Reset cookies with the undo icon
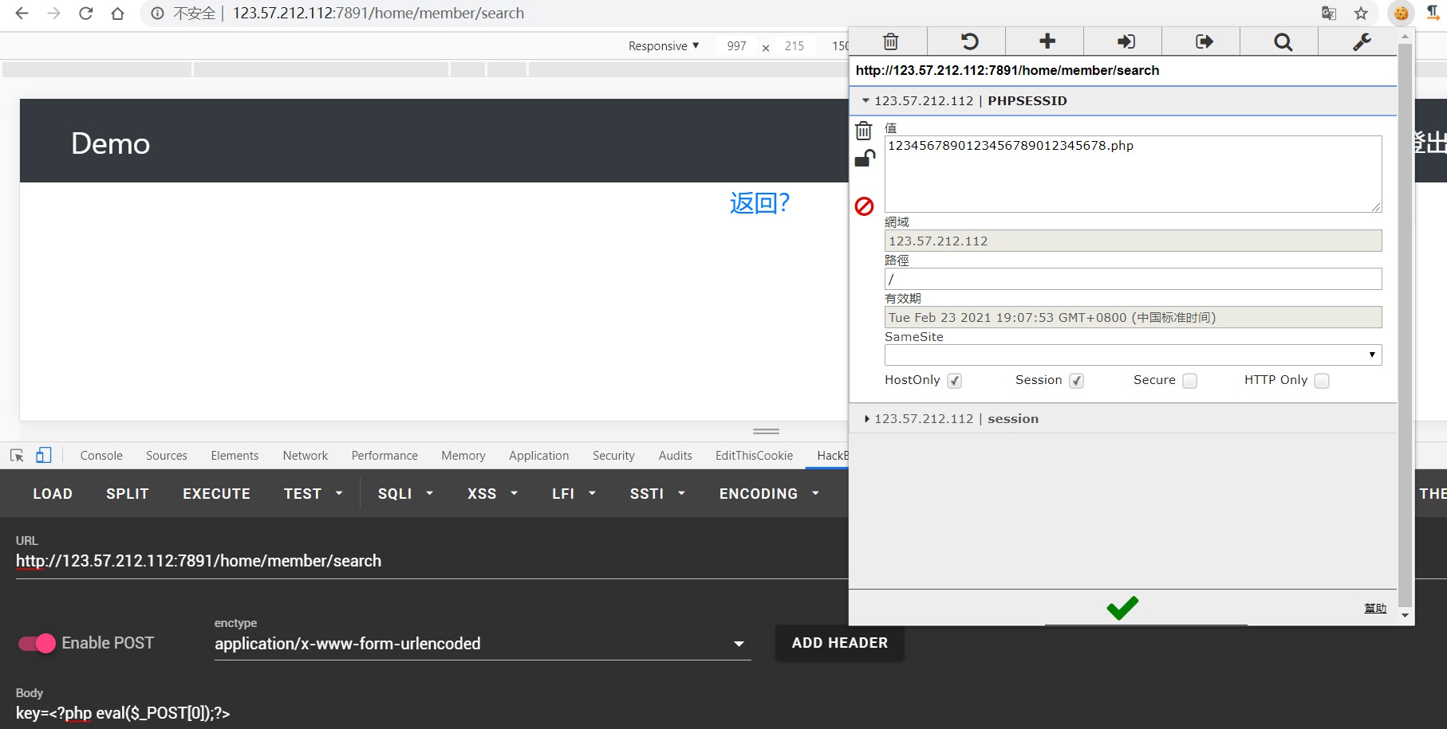This screenshot has height=729, width=1447. 968,41
